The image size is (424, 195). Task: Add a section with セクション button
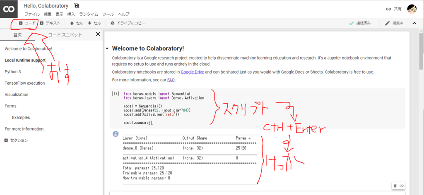16,140
